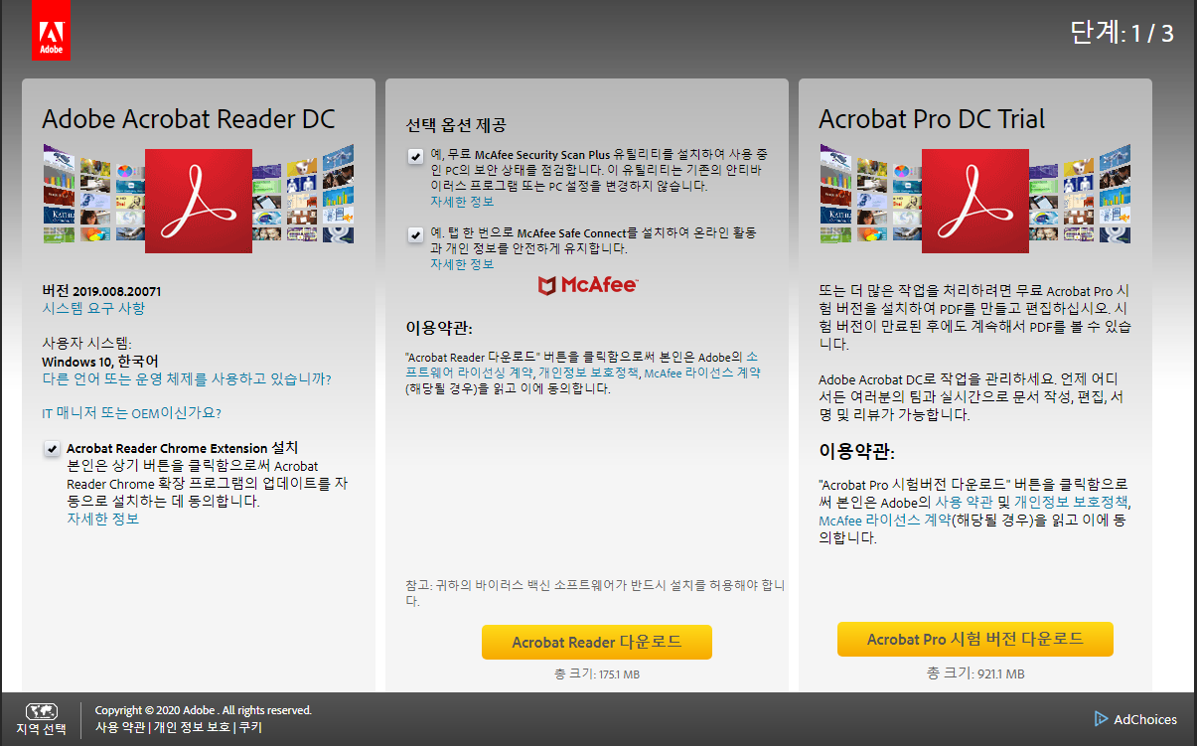The width and height of the screenshot is (1197, 746).
Task: Open 개인정보 보호정책 link in Reader terms
Action: coord(587,373)
